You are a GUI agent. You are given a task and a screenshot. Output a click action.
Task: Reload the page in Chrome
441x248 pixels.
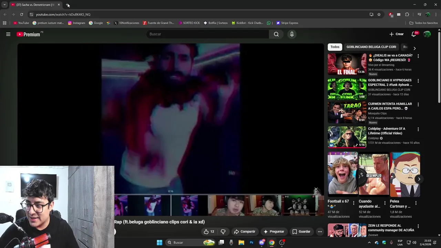tap(21, 14)
